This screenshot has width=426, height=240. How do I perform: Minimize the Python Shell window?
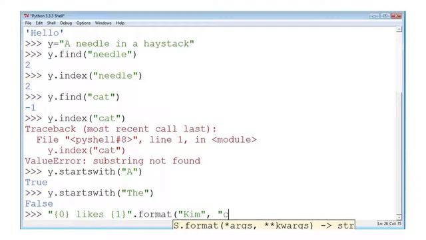(374, 16)
